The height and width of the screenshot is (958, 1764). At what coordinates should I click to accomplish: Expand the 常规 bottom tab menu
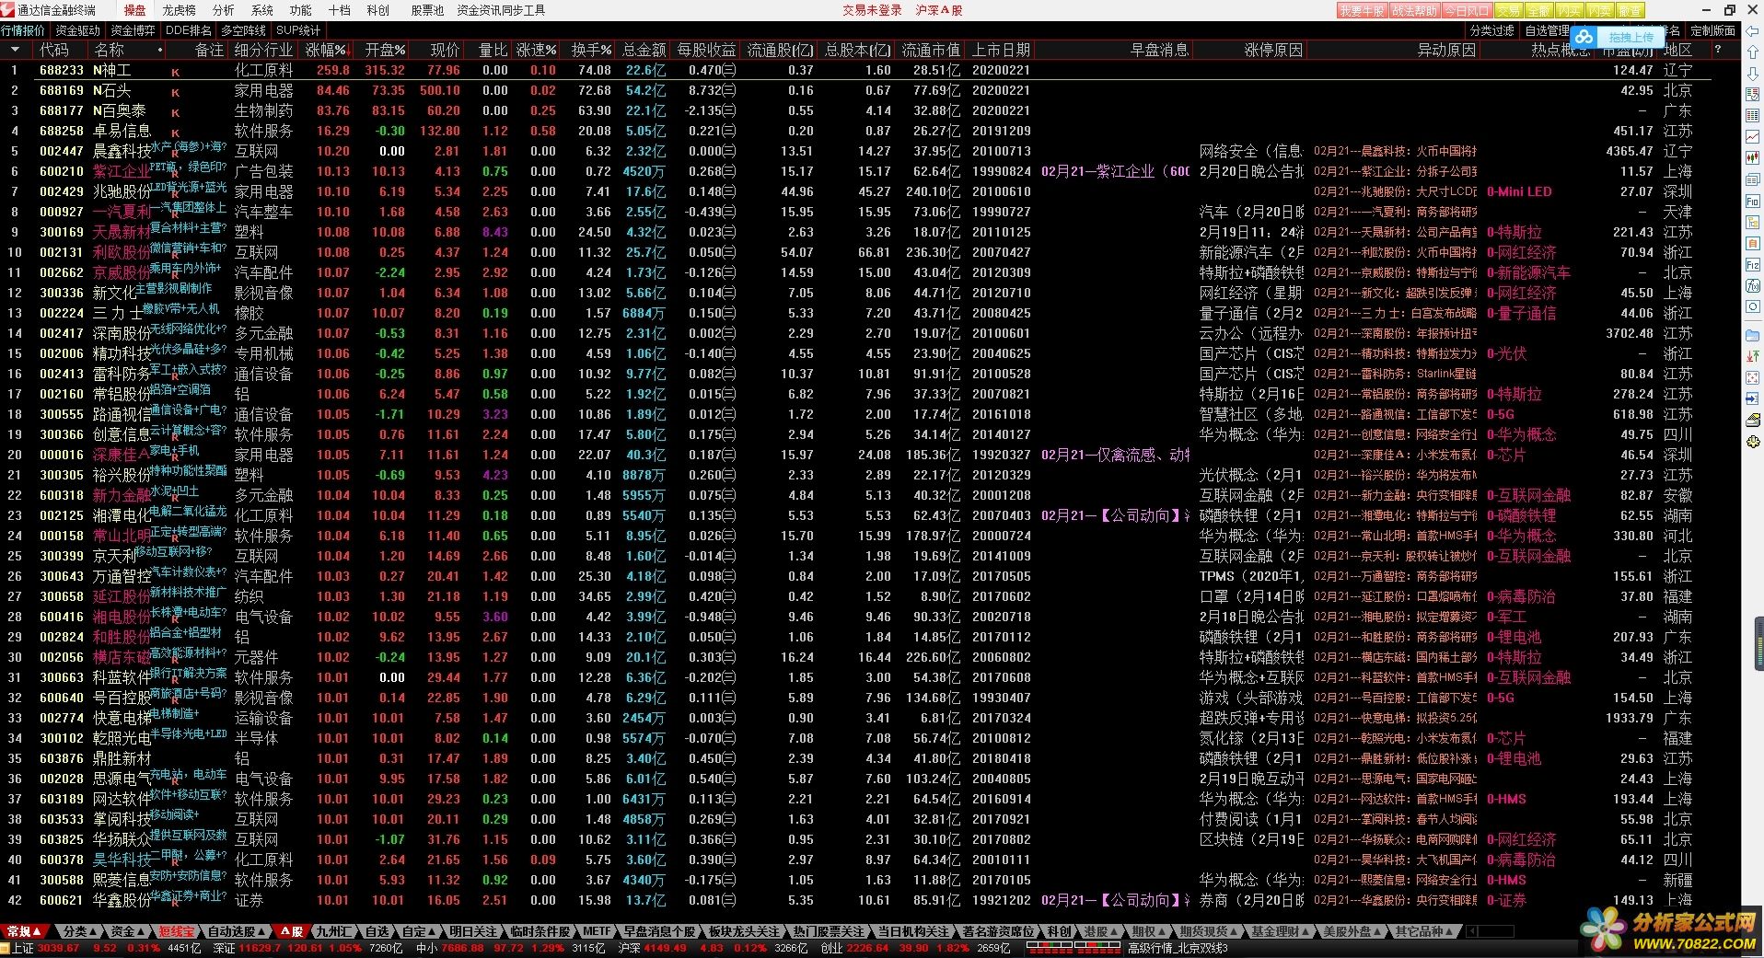[x=26, y=931]
